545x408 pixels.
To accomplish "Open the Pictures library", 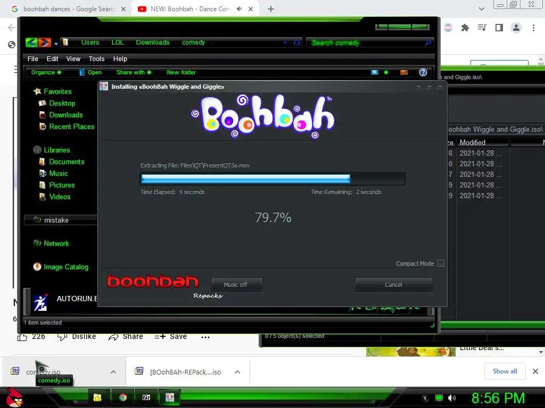I will 57,185.
